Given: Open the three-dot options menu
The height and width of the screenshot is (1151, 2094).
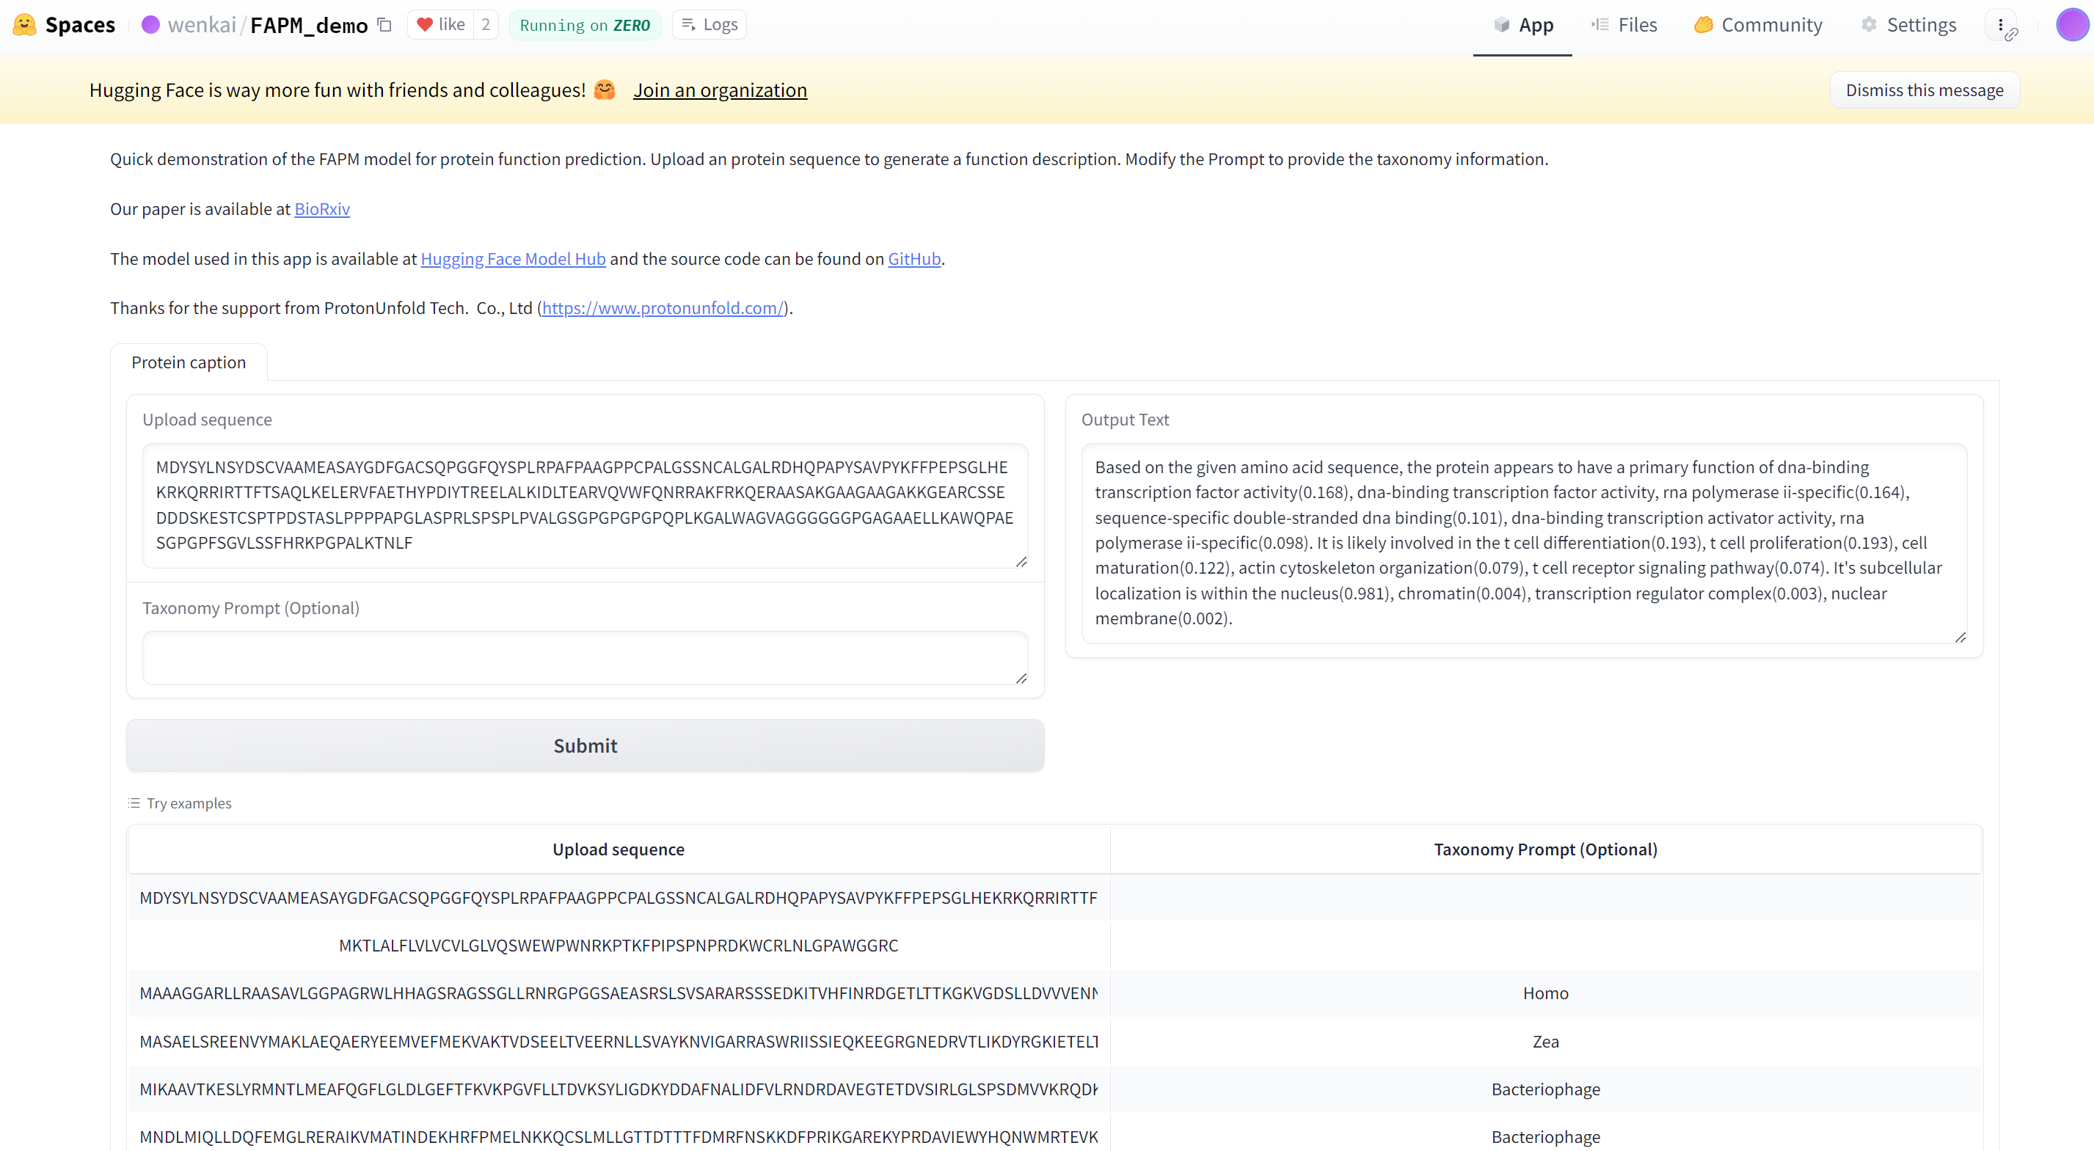Looking at the screenshot, I should tap(1999, 24).
